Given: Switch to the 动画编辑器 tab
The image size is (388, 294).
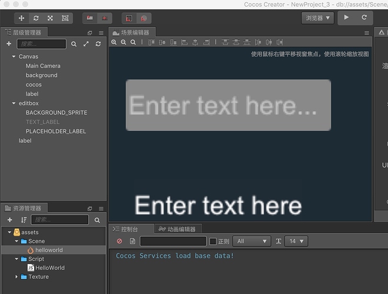Looking at the screenshot, I should [178, 229].
